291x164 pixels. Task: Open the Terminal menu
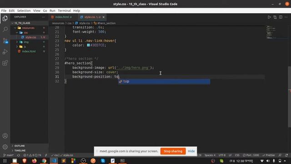pyautogui.click(x=64, y=10)
